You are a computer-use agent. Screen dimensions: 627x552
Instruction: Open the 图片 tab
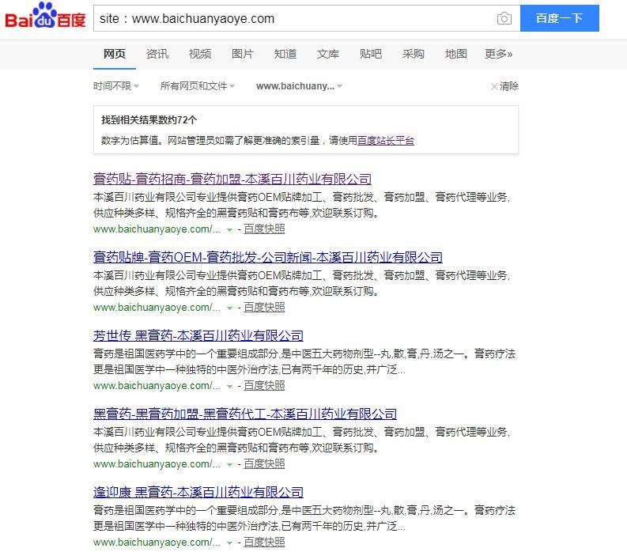pyautogui.click(x=243, y=54)
